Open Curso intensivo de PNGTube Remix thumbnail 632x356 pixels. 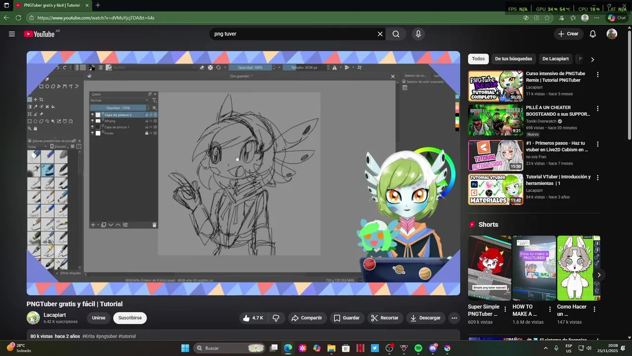pos(495,86)
